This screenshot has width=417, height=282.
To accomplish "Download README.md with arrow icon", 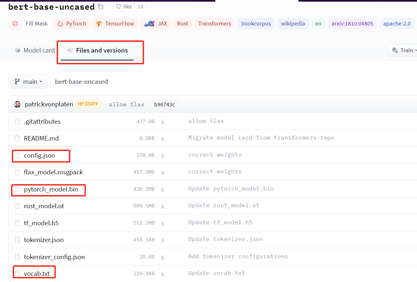I will pyautogui.click(x=163, y=138).
